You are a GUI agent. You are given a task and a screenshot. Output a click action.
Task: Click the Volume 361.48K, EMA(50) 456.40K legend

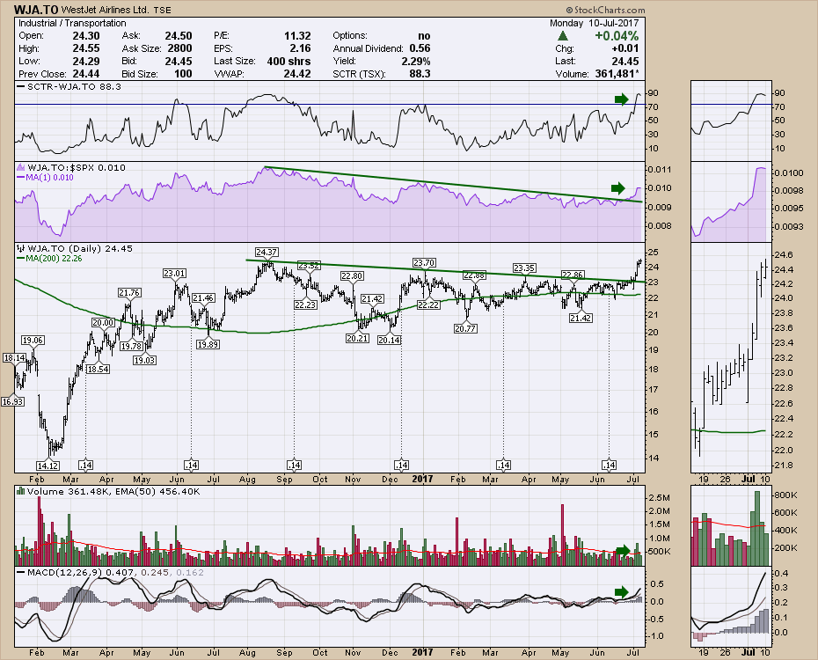(113, 491)
